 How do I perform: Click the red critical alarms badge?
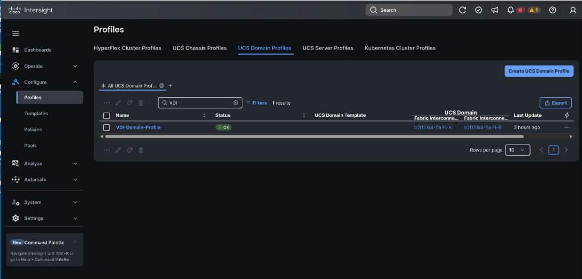tap(520, 10)
